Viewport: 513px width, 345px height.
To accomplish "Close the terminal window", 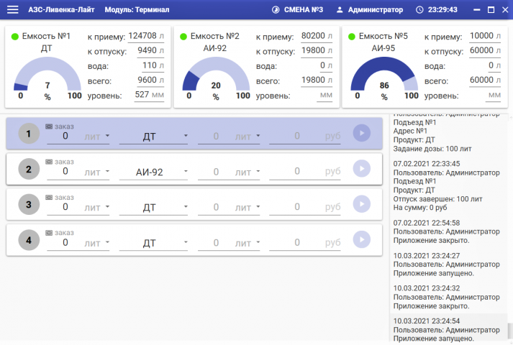I will click(x=505, y=10).
